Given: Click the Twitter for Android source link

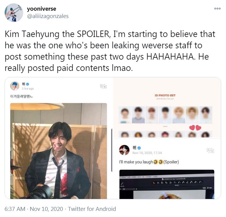Looking at the screenshot, I should click(92, 209).
